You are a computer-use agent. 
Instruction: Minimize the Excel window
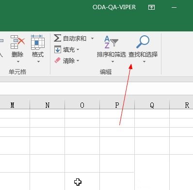(174, 7)
